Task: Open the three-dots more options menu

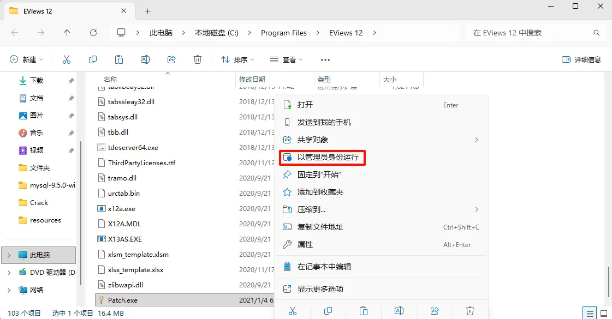Action: pyautogui.click(x=325, y=59)
